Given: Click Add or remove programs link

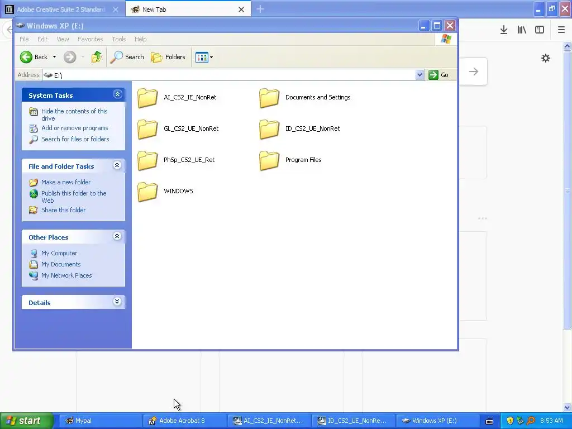Looking at the screenshot, I should 74,128.
